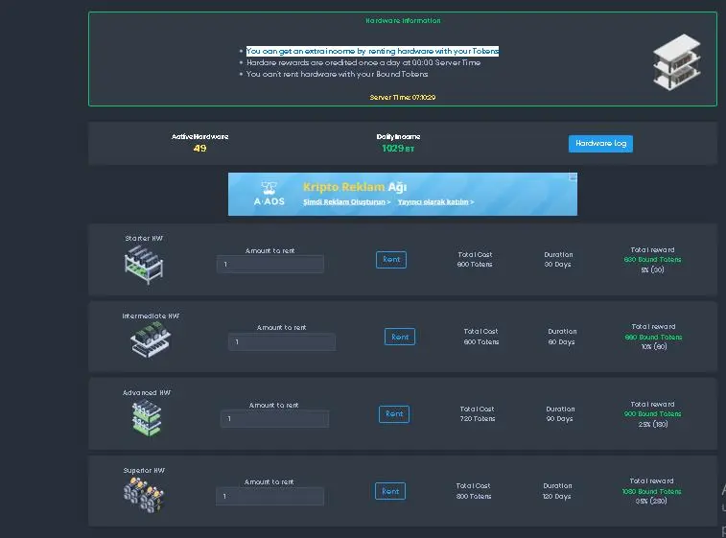The height and width of the screenshot is (538, 726).
Task: Click the Starter HW total cost value
Action: point(475,265)
